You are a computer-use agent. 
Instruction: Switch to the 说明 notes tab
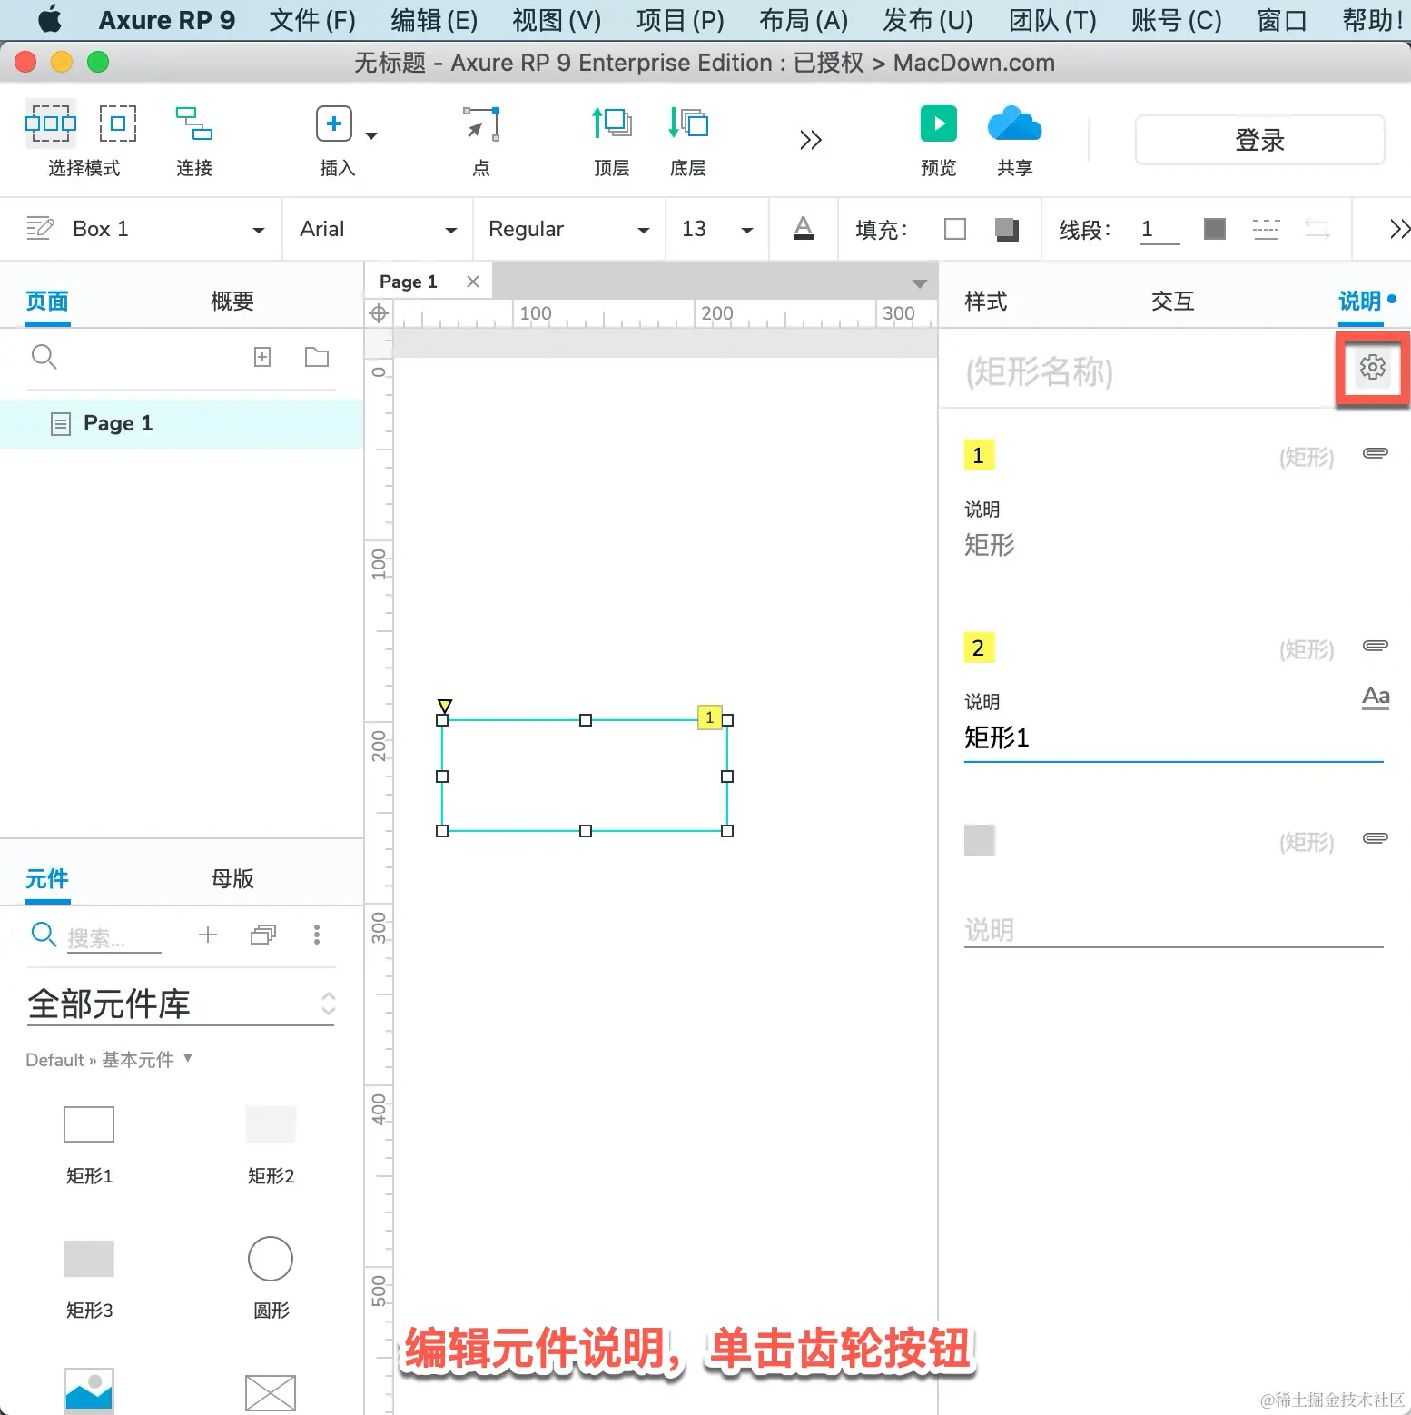tap(1360, 302)
